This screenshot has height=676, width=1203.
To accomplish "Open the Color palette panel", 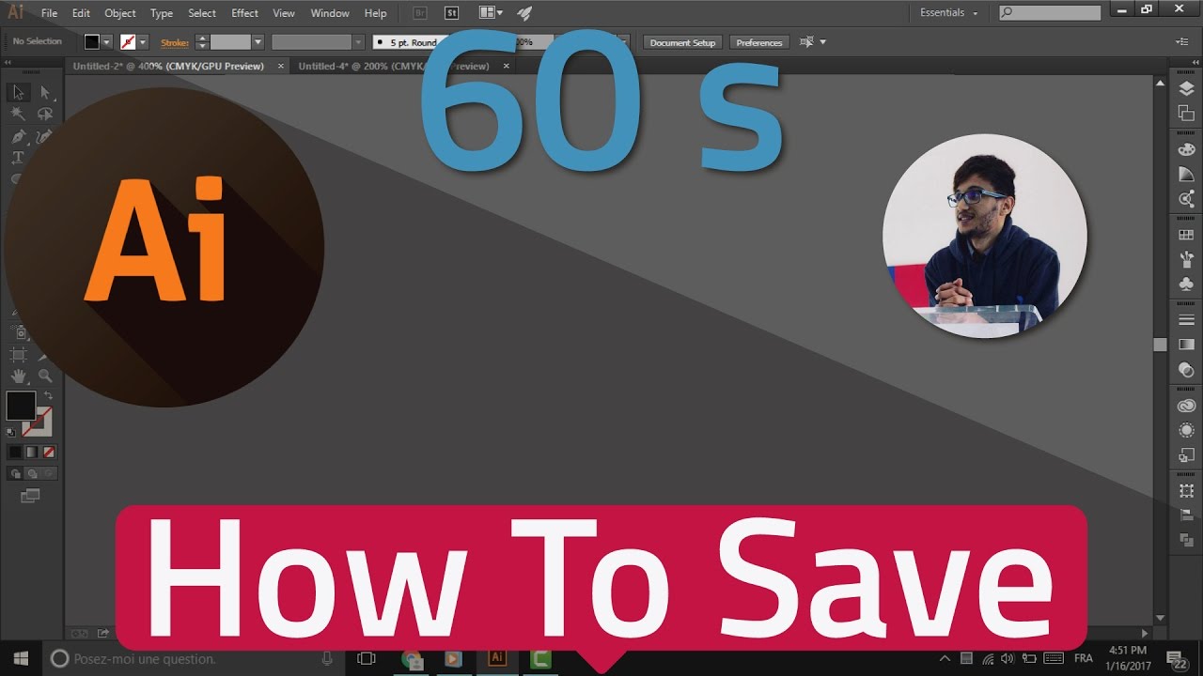I will click(1186, 149).
